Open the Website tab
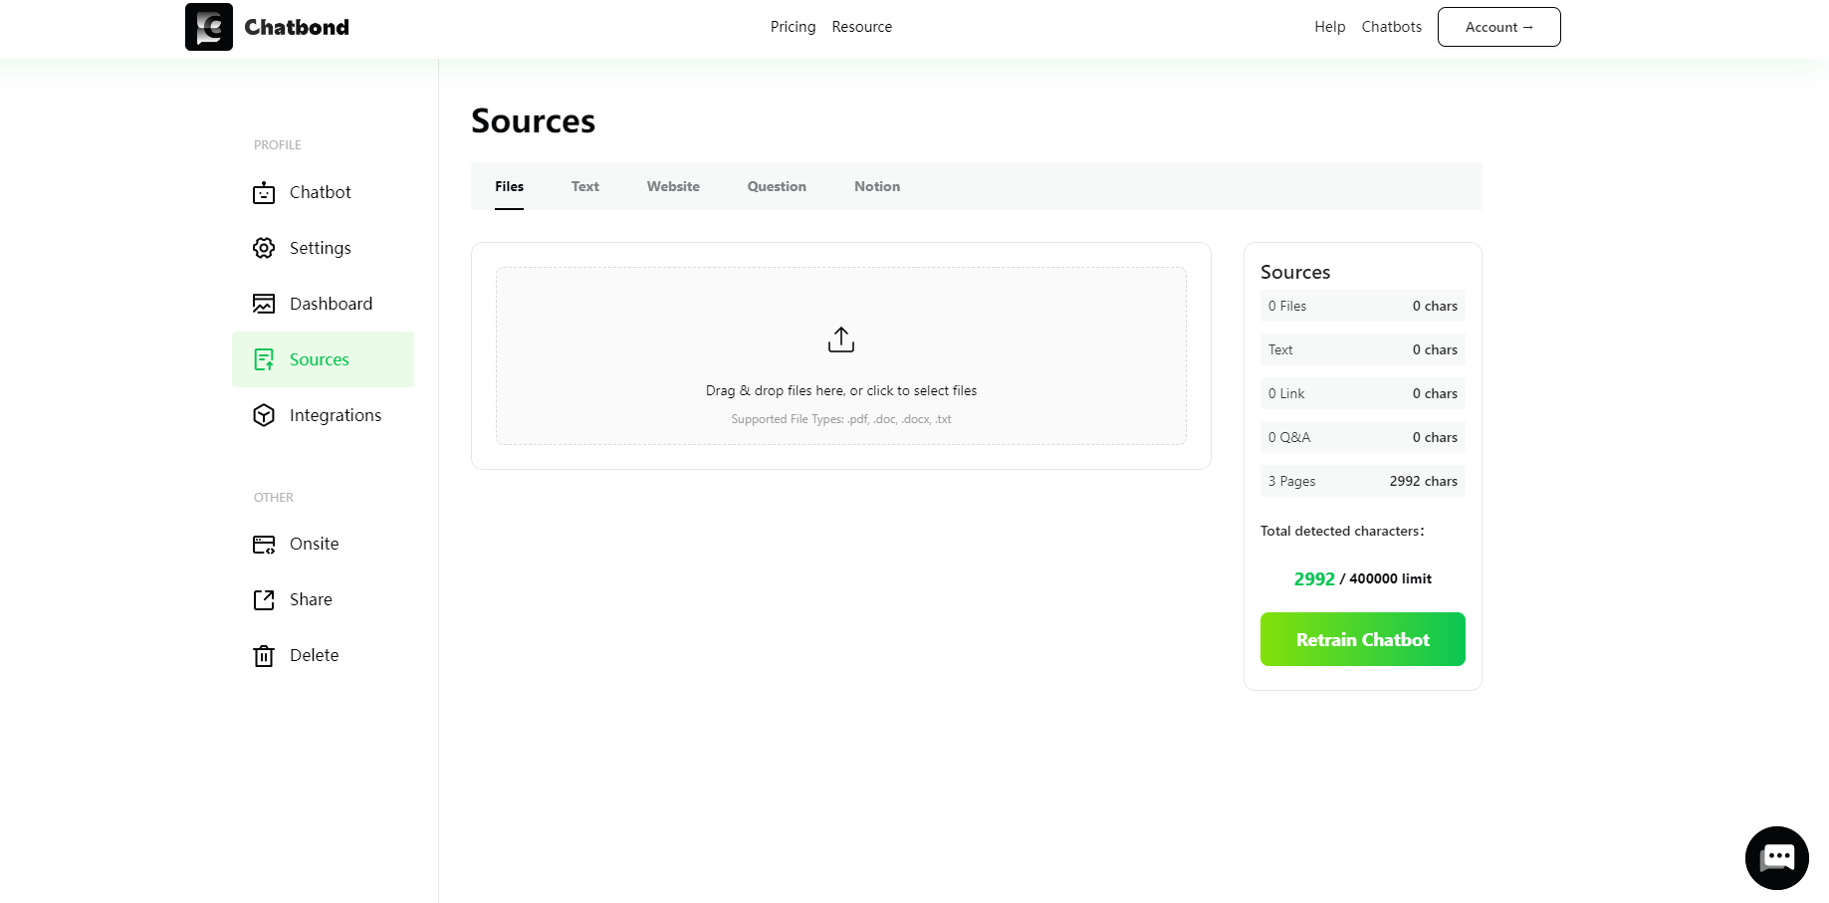 (x=673, y=186)
